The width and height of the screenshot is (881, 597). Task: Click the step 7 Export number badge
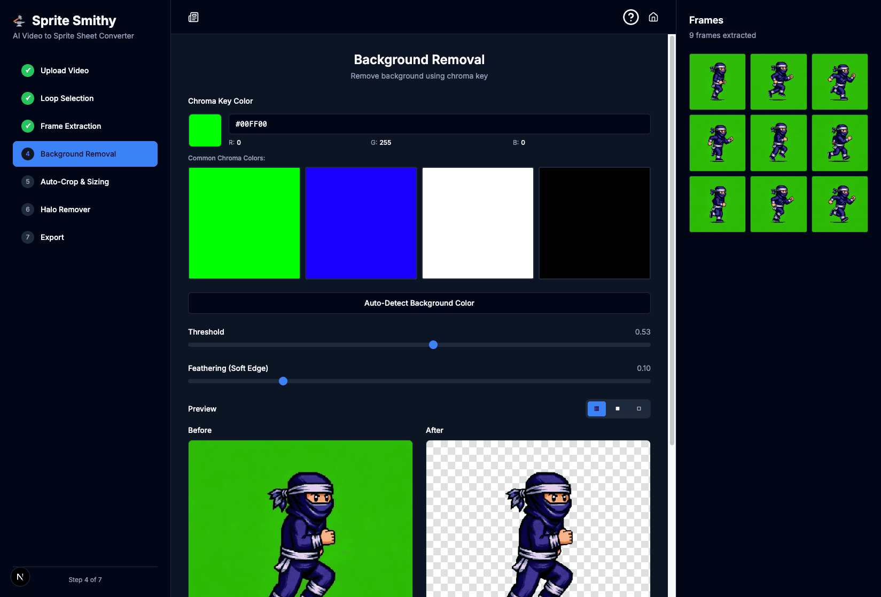[x=28, y=237]
